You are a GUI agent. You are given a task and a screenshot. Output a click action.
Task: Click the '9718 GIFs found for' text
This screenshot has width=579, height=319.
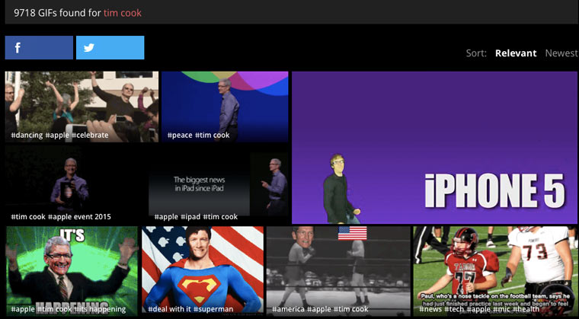coord(57,13)
